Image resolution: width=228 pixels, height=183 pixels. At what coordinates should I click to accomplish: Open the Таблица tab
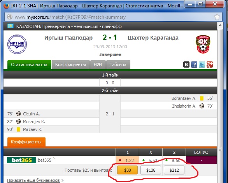[x=118, y=64]
